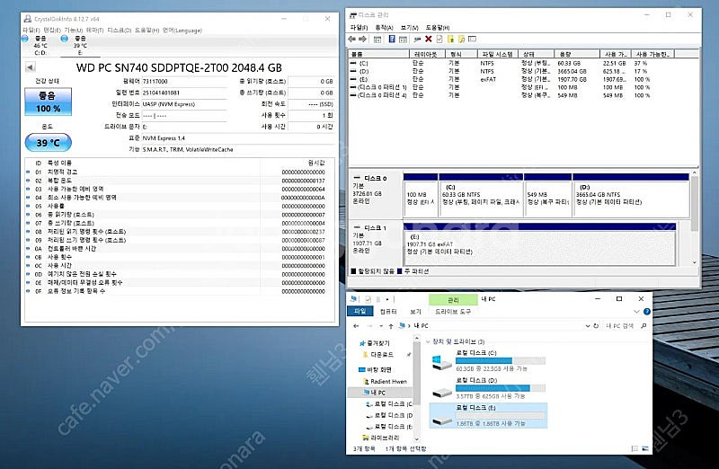This screenshot has width=719, height=469.
Task: Click the back arrow in Disk Management toolbar
Action: [x=352, y=39]
